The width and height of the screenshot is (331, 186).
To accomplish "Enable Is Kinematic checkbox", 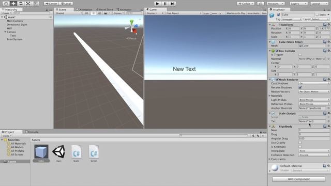I will click(x=300, y=147).
